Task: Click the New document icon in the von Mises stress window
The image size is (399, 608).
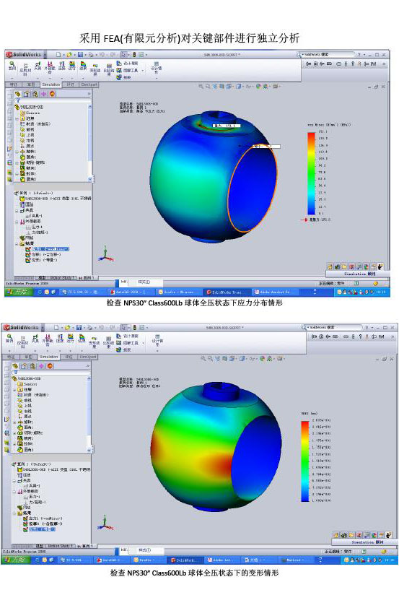Action: [x=58, y=55]
